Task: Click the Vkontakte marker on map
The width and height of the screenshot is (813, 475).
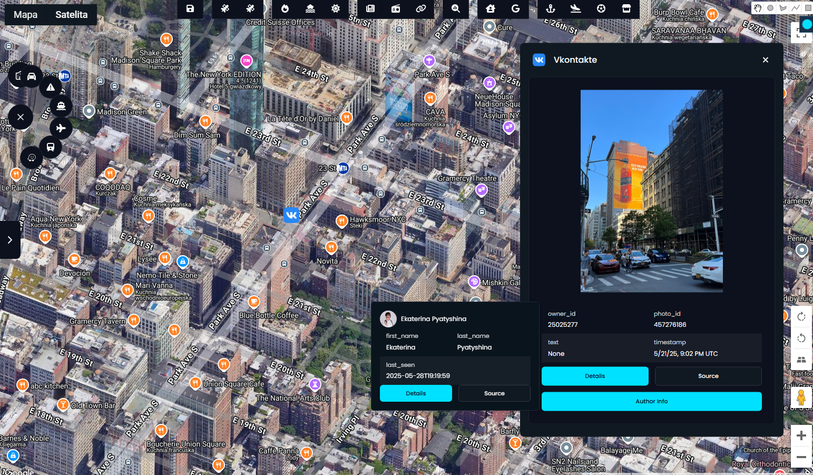Action: [x=291, y=215]
